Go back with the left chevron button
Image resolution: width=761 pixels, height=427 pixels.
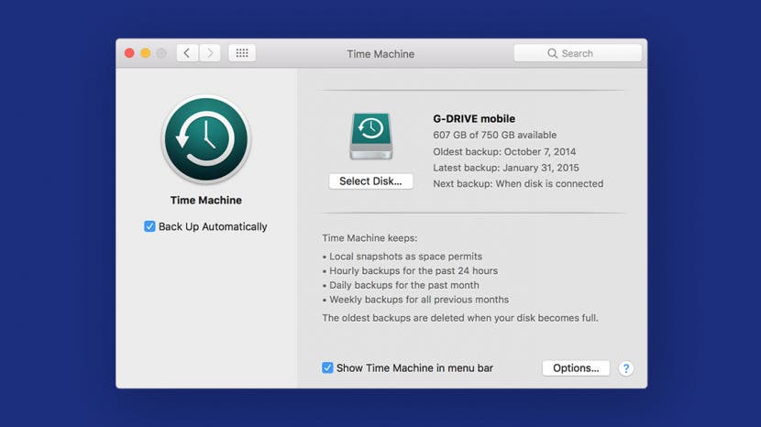187,53
